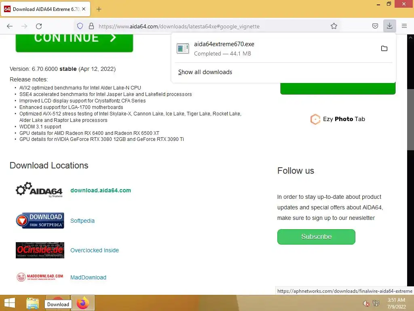The image size is (414, 311).
Task: Click the Download Locations heading
Action: (49, 166)
